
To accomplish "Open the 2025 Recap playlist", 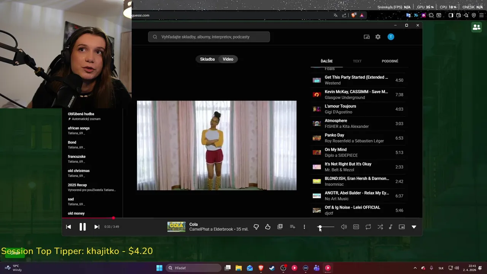I will tap(92, 187).
